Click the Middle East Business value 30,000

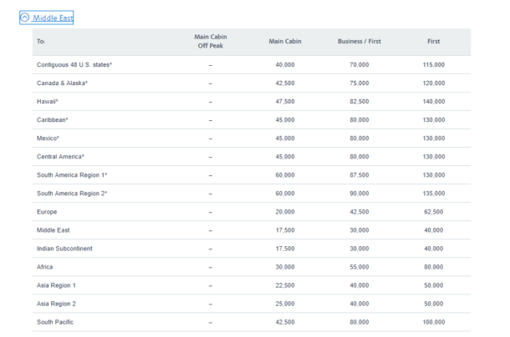coord(359,230)
